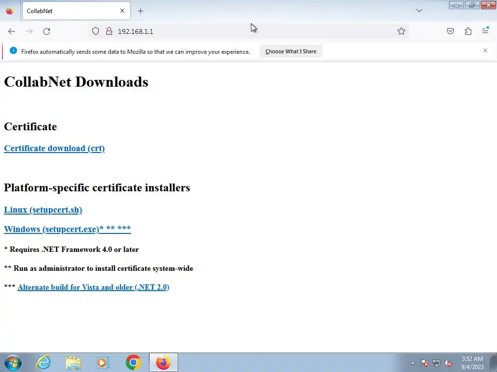This screenshot has width=497, height=372.
Task: Click the Run as administrator note
Action: pos(99,268)
